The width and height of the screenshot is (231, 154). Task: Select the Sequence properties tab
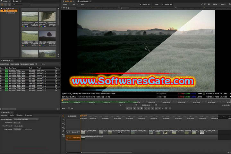pos(4,115)
